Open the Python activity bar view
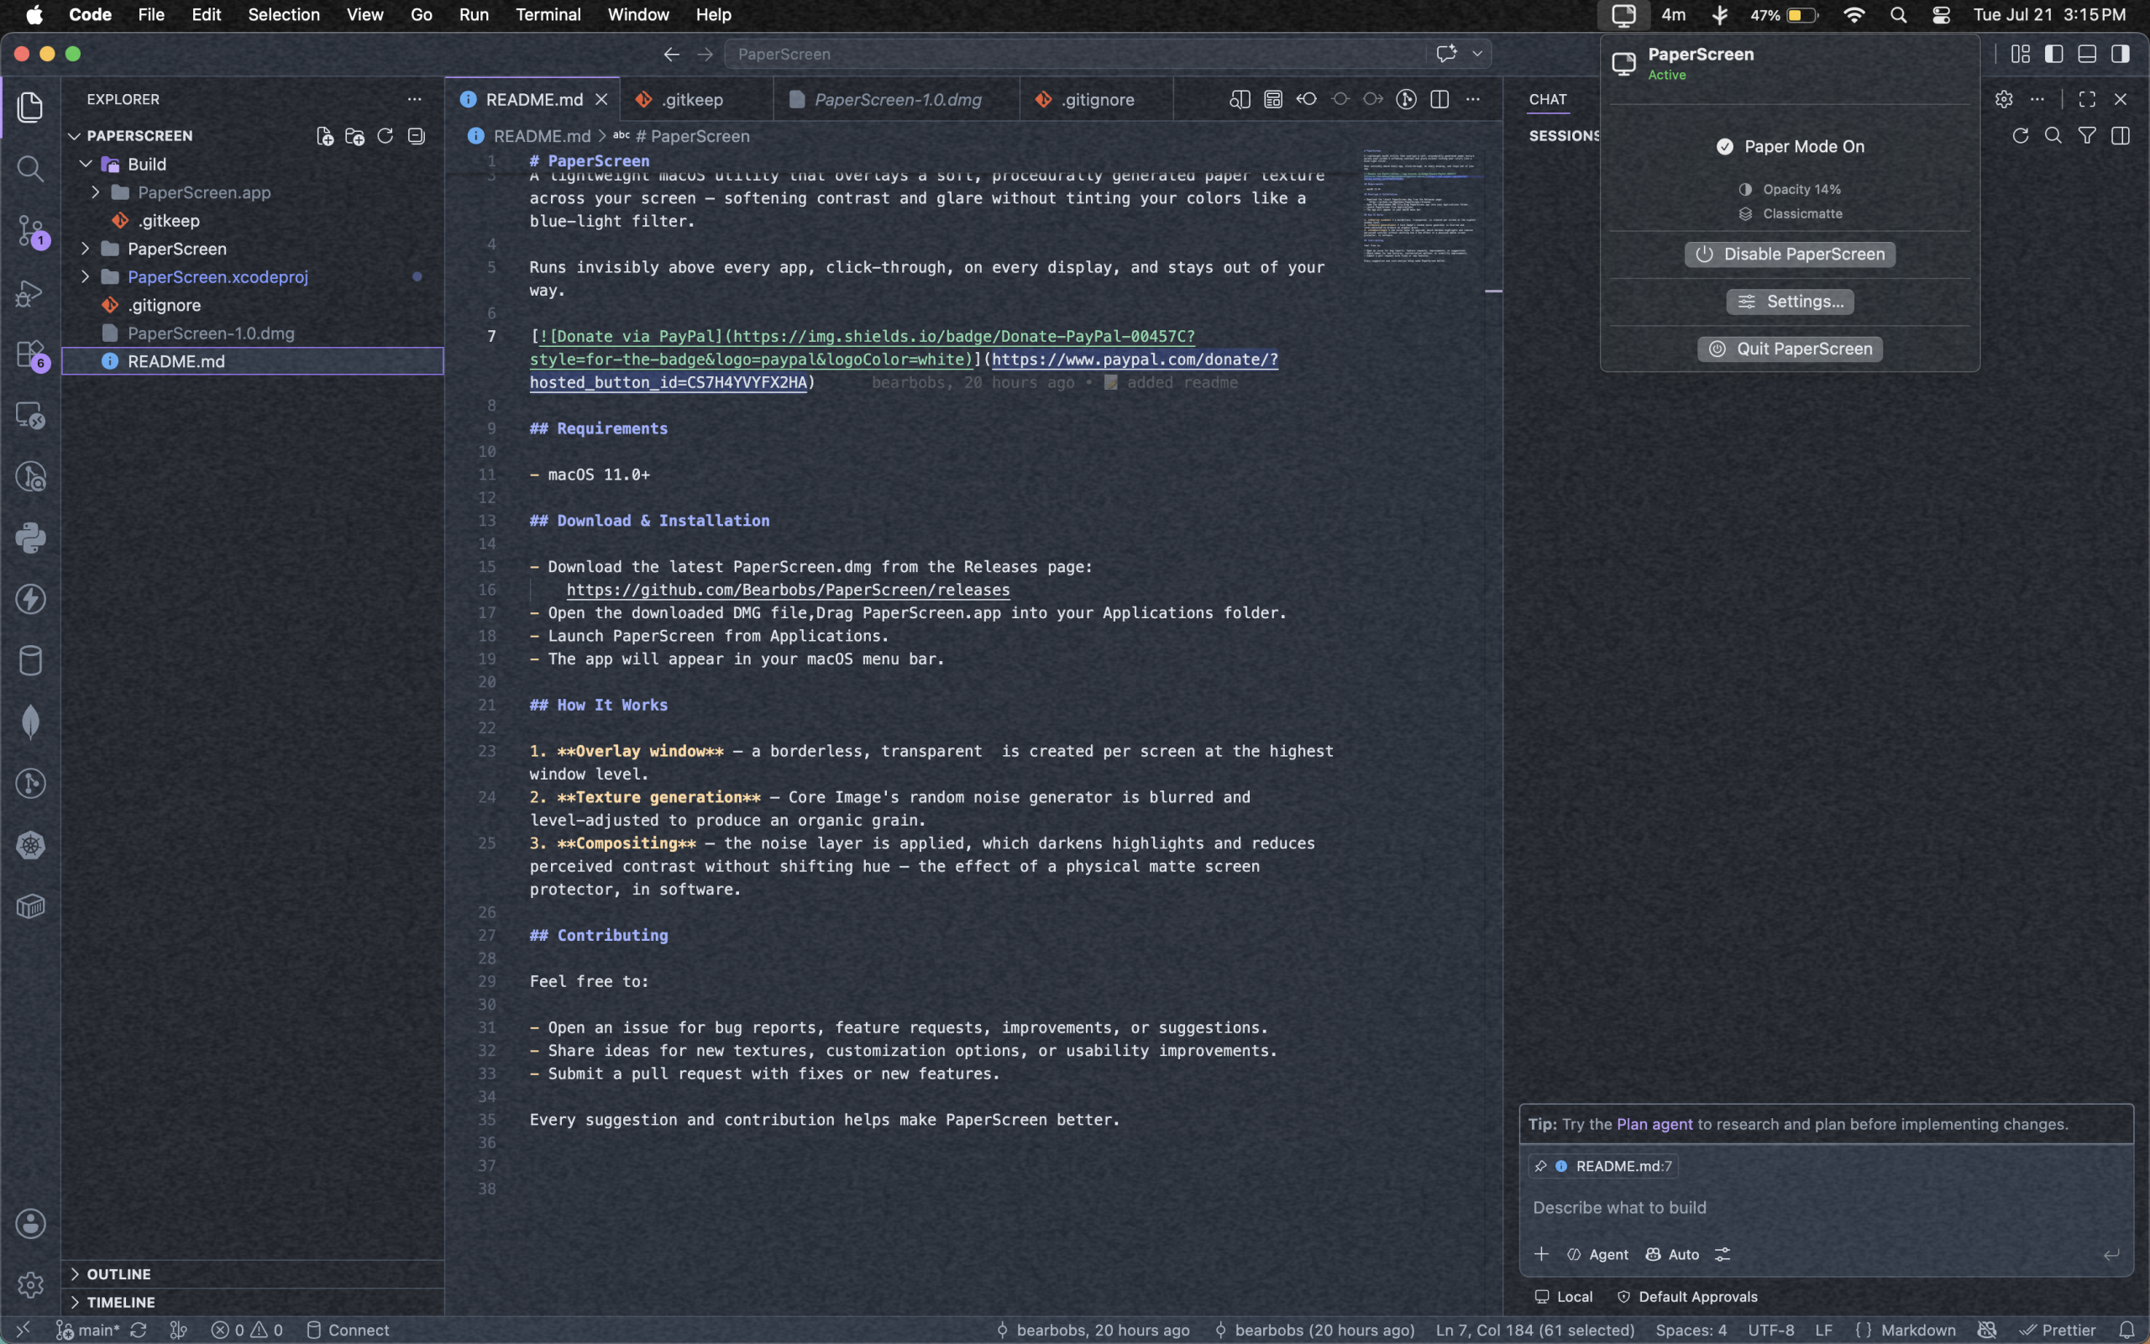The image size is (2150, 1344). (x=30, y=538)
